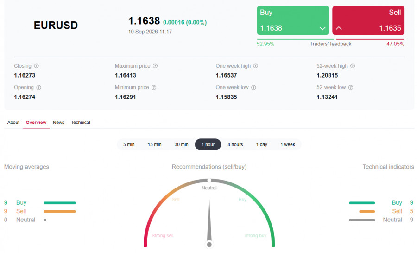
Task: Click the Traders' feedback label
Action: tap(330, 44)
